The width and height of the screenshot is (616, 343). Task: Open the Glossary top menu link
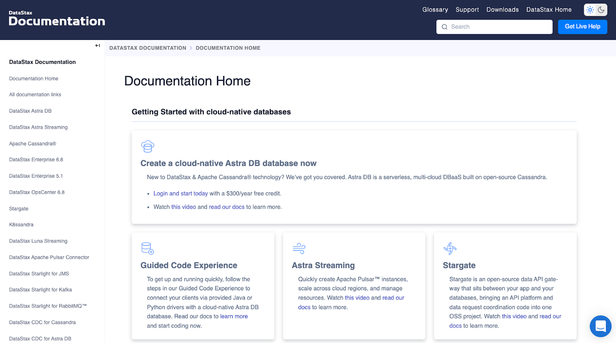coord(435,10)
